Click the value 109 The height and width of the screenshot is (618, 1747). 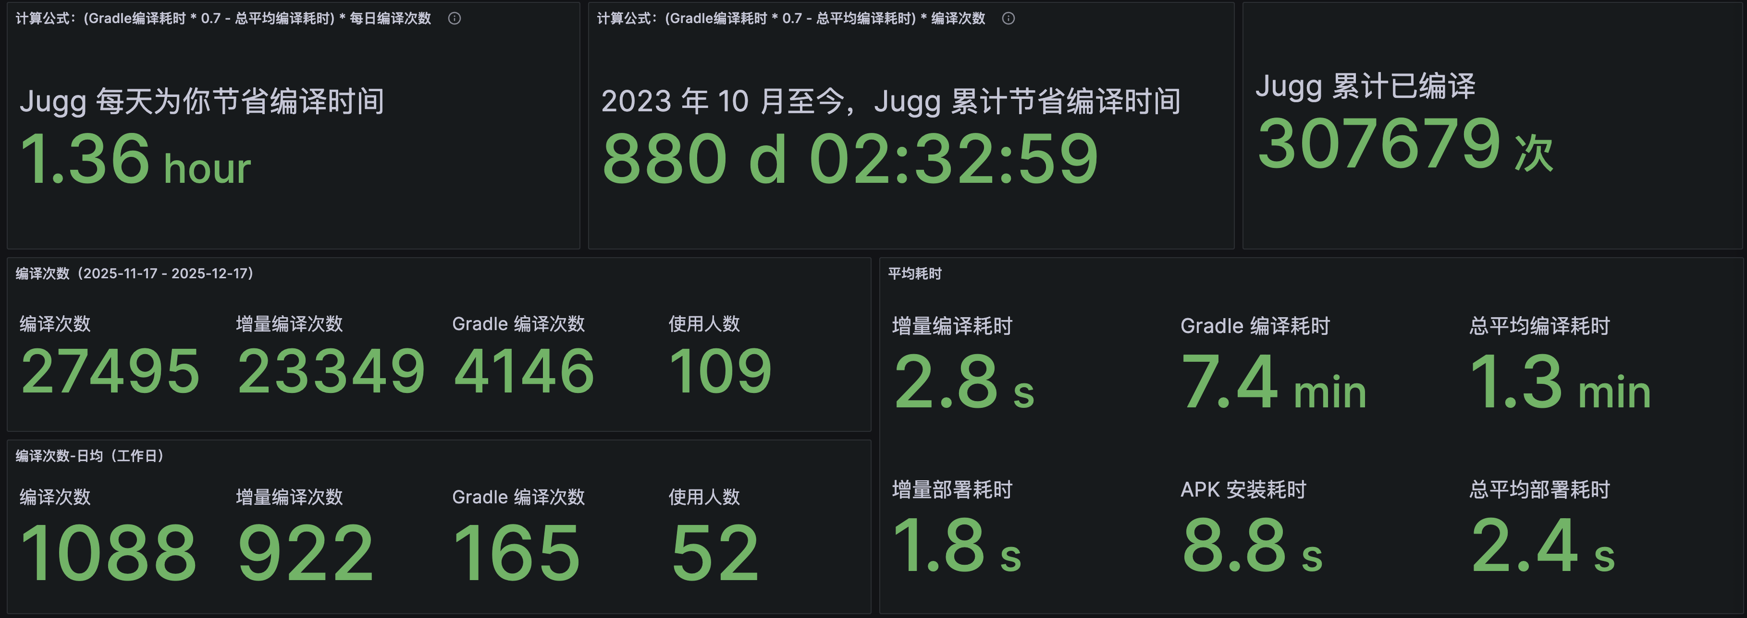tap(720, 371)
